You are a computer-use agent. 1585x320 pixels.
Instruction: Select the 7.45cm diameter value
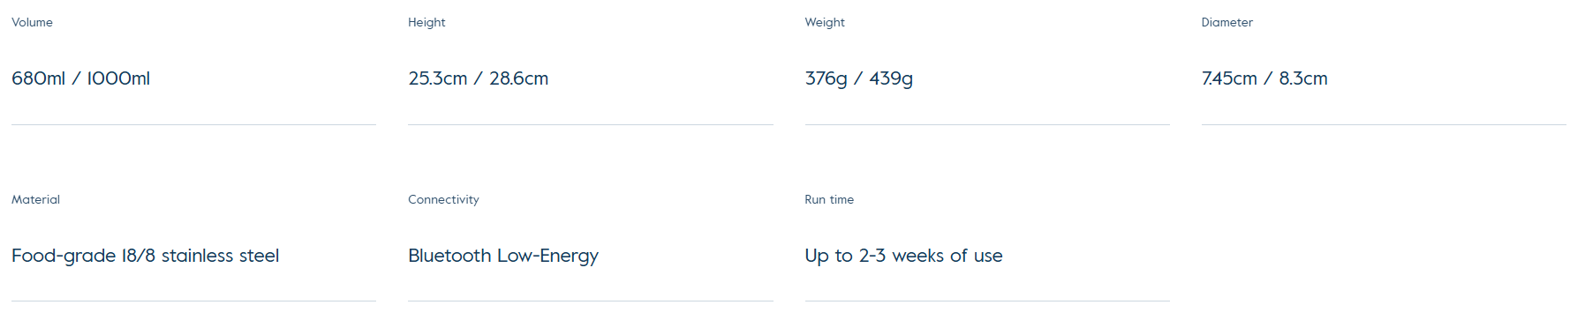(1229, 78)
